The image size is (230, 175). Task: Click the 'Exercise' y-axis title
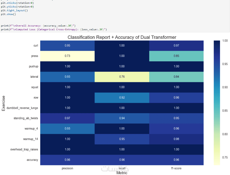(x=3, y=103)
